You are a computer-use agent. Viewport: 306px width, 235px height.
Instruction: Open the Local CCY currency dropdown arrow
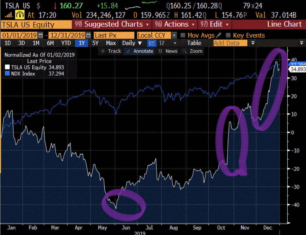(x=174, y=35)
